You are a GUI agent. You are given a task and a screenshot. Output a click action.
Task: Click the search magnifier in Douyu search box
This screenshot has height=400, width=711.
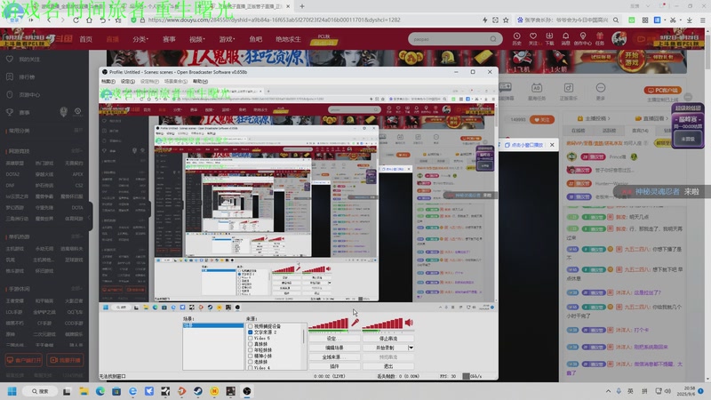(x=493, y=39)
